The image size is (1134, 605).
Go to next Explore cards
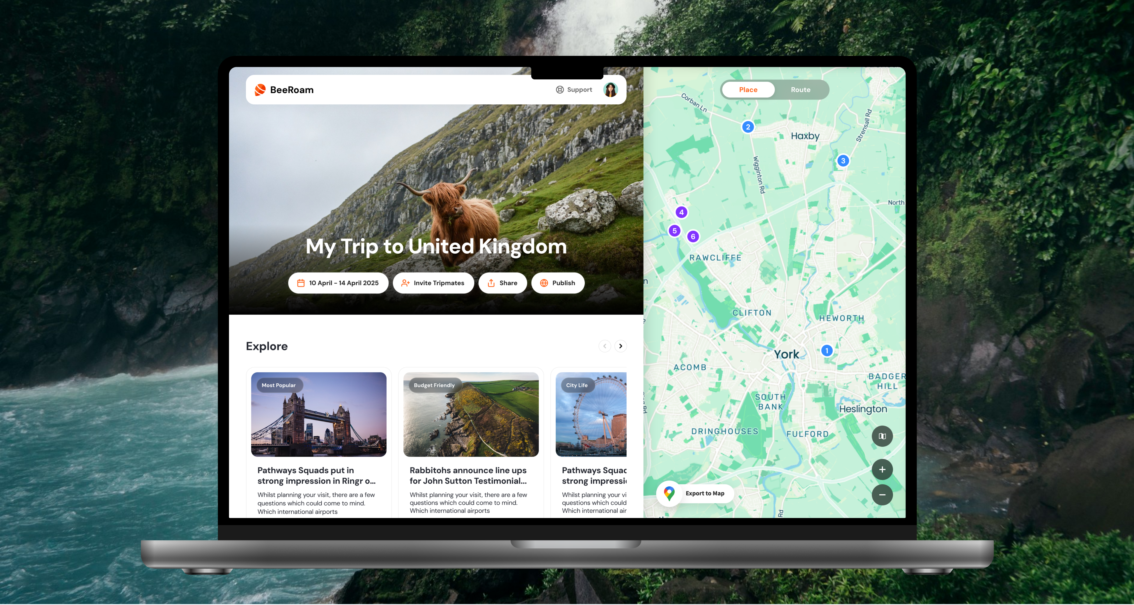coord(620,346)
